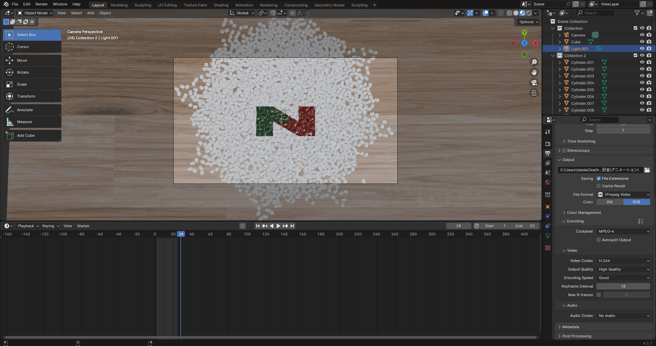Select the Transform tool

(32, 96)
